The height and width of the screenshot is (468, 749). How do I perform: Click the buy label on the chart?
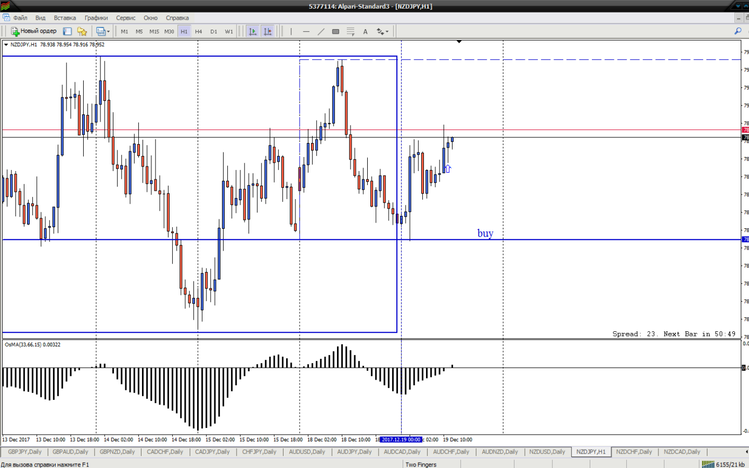click(485, 233)
